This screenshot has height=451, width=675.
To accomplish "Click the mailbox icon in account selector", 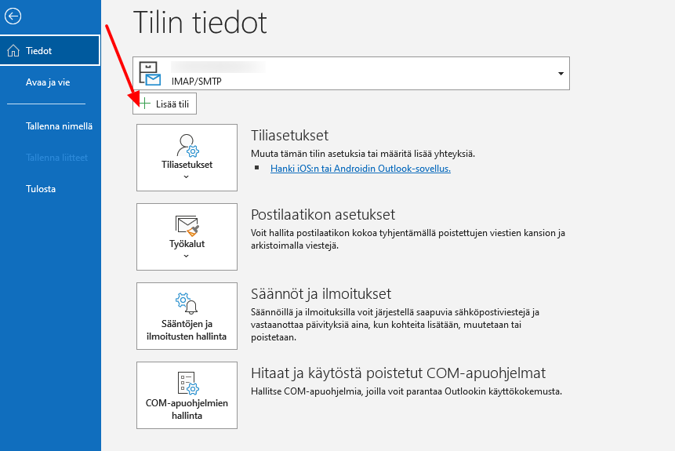I will [x=149, y=73].
